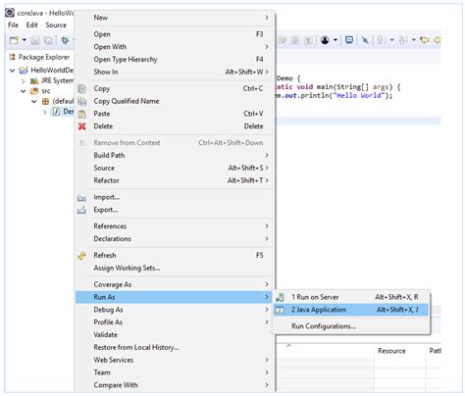Click the black circular toolbar icon
The image size is (465, 396).
(325, 40)
